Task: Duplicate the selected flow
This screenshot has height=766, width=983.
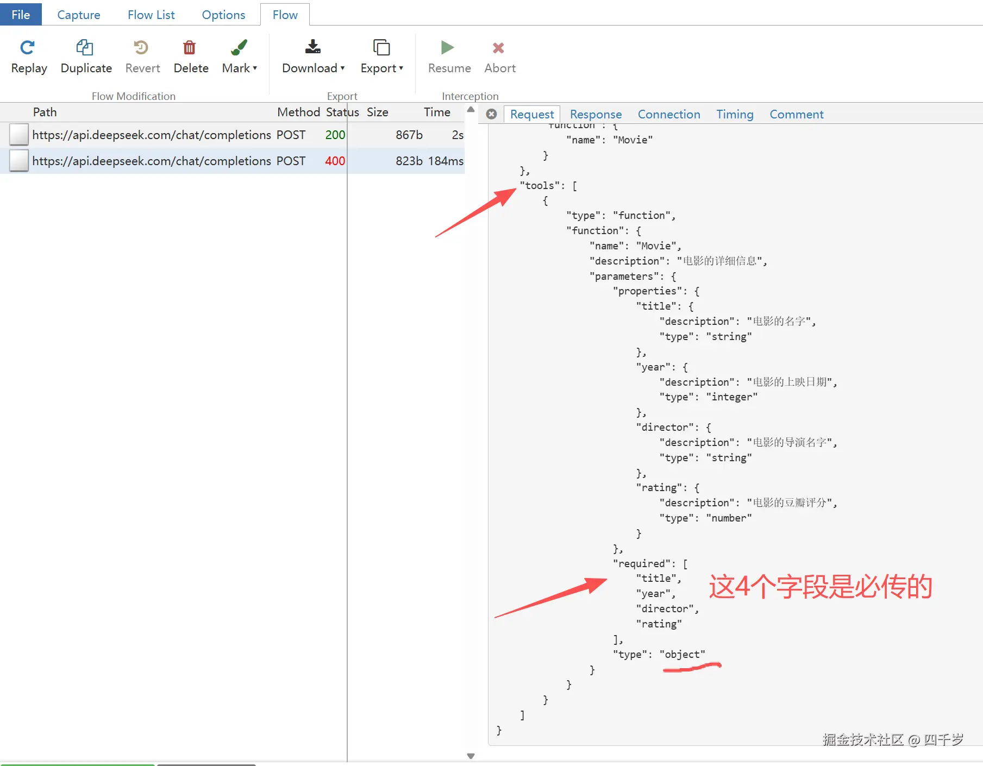Action: pyautogui.click(x=86, y=56)
